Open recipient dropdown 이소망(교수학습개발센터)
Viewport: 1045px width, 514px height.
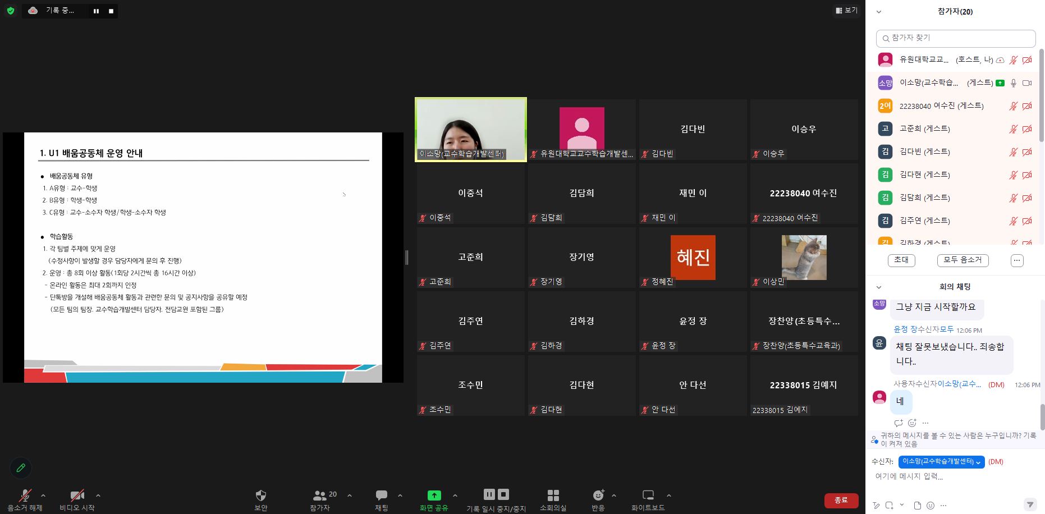[x=941, y=462]
